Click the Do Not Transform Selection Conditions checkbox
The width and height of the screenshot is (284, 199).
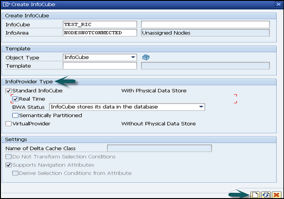tap(8, 156)
